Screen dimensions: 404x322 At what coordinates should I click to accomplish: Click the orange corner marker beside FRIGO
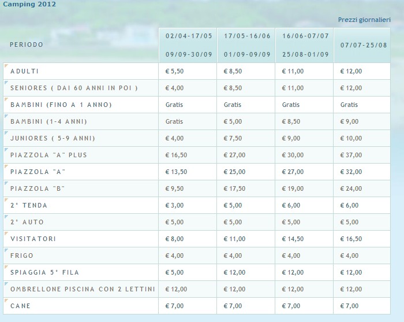(x=6, y=250)
